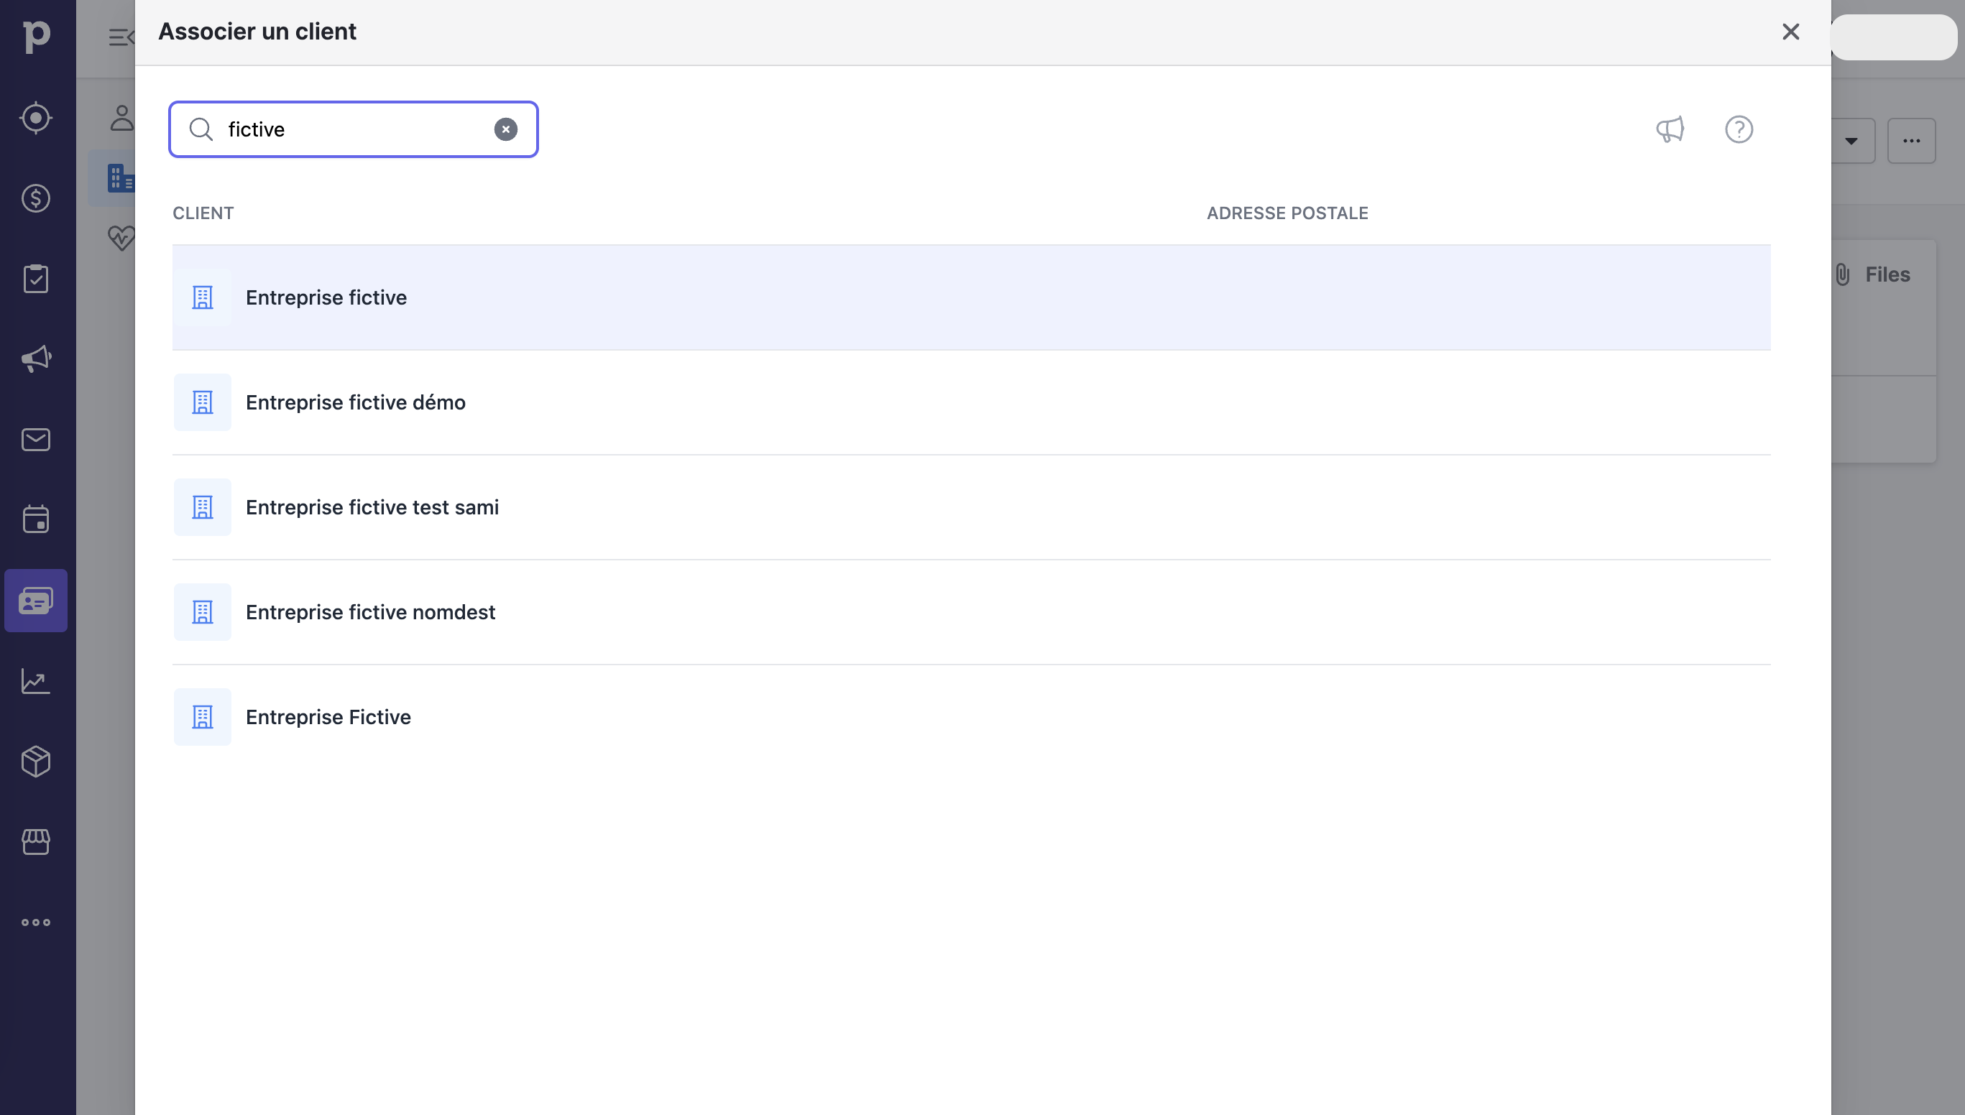
Task: Clear the search field text
Action: [505, 129]
